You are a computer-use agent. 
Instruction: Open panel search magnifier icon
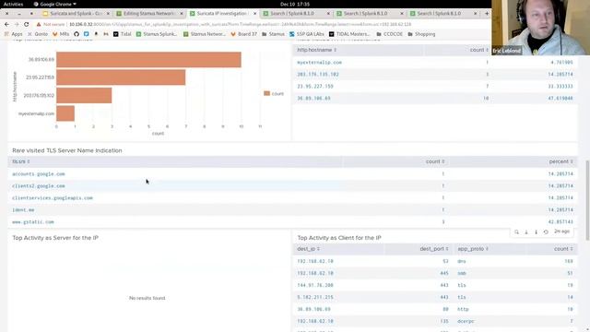[x=516, y=231]
